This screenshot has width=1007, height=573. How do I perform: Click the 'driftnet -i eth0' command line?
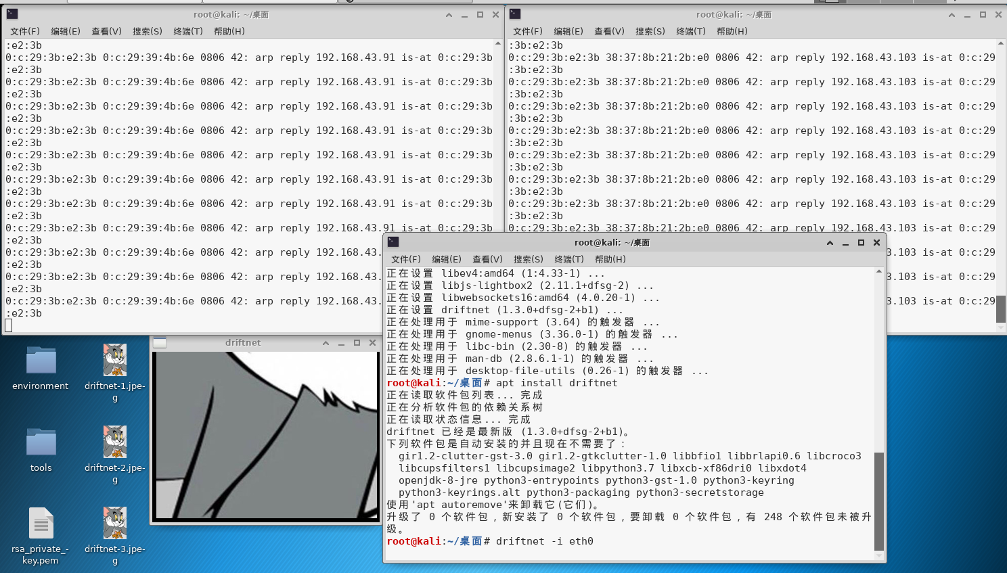pyautogui.click(x=490, y=541)
